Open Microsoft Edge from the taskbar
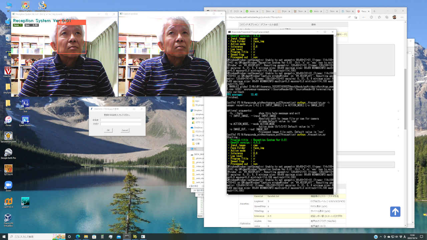 click(78, 237)
